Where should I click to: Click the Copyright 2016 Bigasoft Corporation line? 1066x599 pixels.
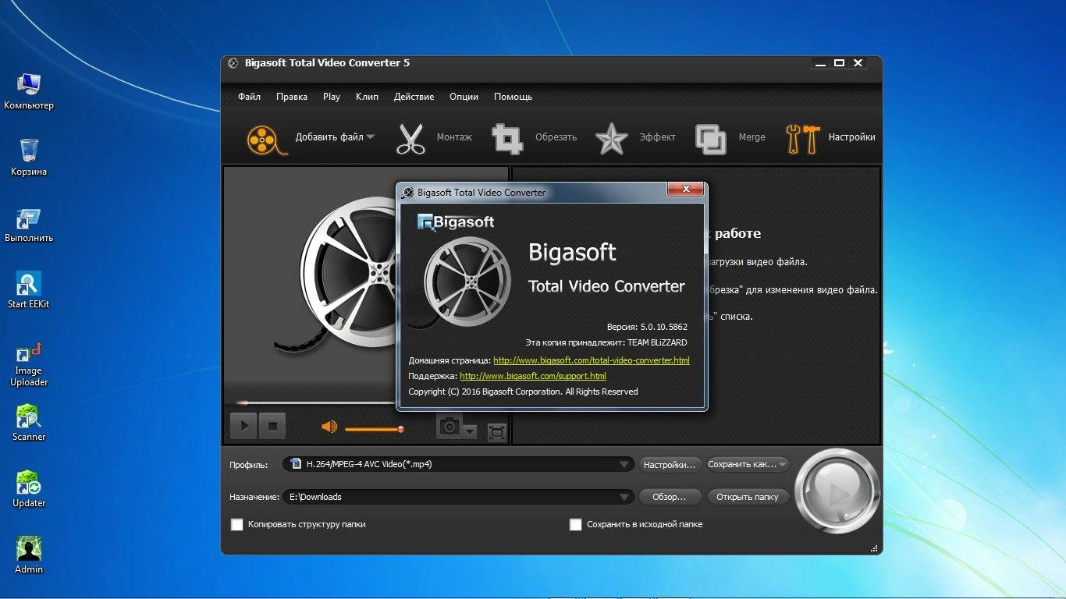click(523, 392)
